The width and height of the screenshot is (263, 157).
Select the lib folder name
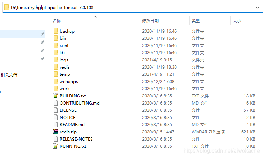[x=62, y=52]
